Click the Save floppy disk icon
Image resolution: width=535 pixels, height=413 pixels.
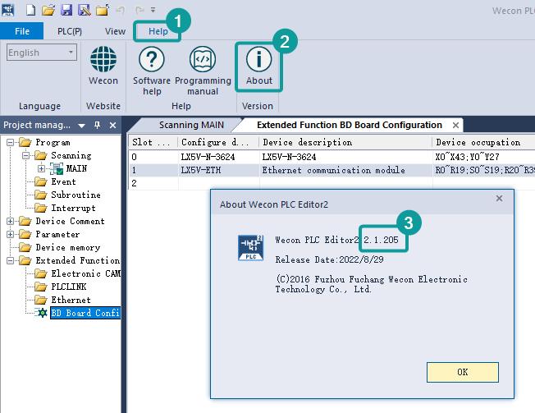click(66, 9)
